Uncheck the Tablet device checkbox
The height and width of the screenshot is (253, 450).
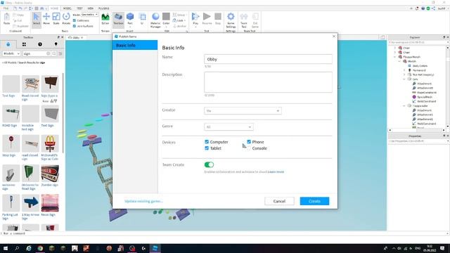[207, 148]
